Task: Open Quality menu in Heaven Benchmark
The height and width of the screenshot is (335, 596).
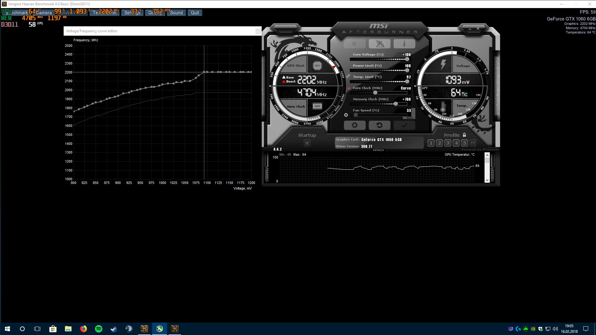Action: (155, 13)
